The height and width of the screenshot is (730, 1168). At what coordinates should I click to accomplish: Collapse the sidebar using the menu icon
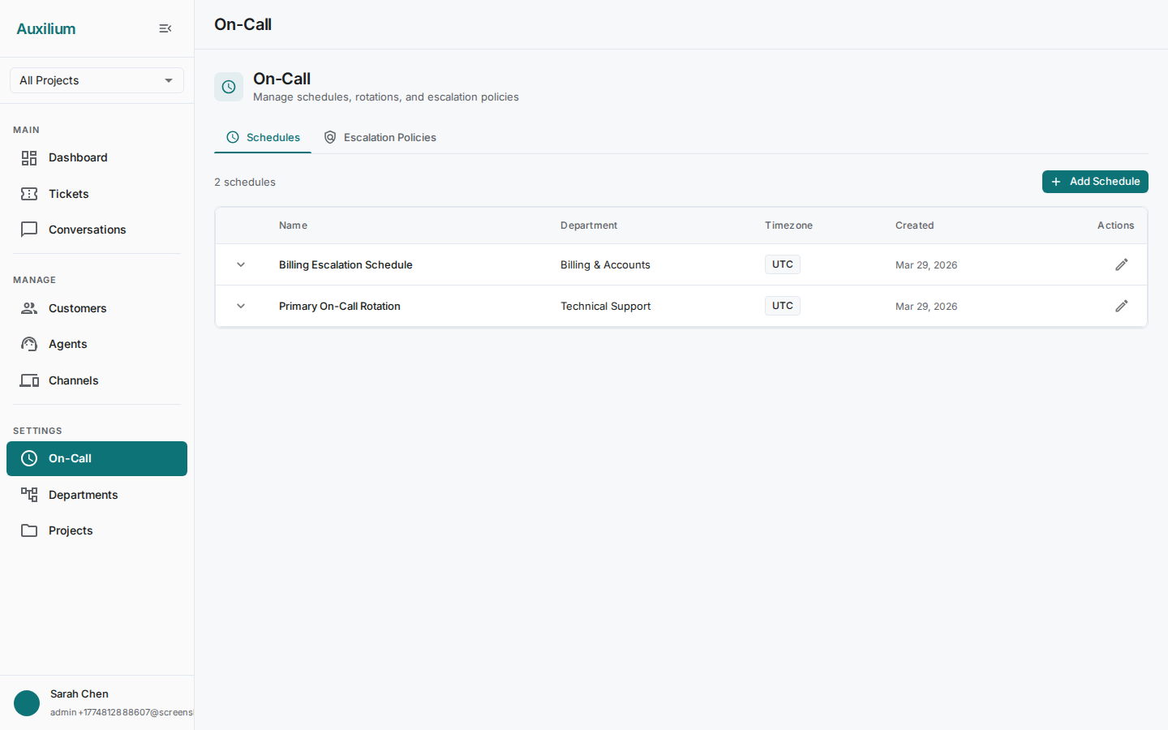pyautogui.click(x=165, y=28)
